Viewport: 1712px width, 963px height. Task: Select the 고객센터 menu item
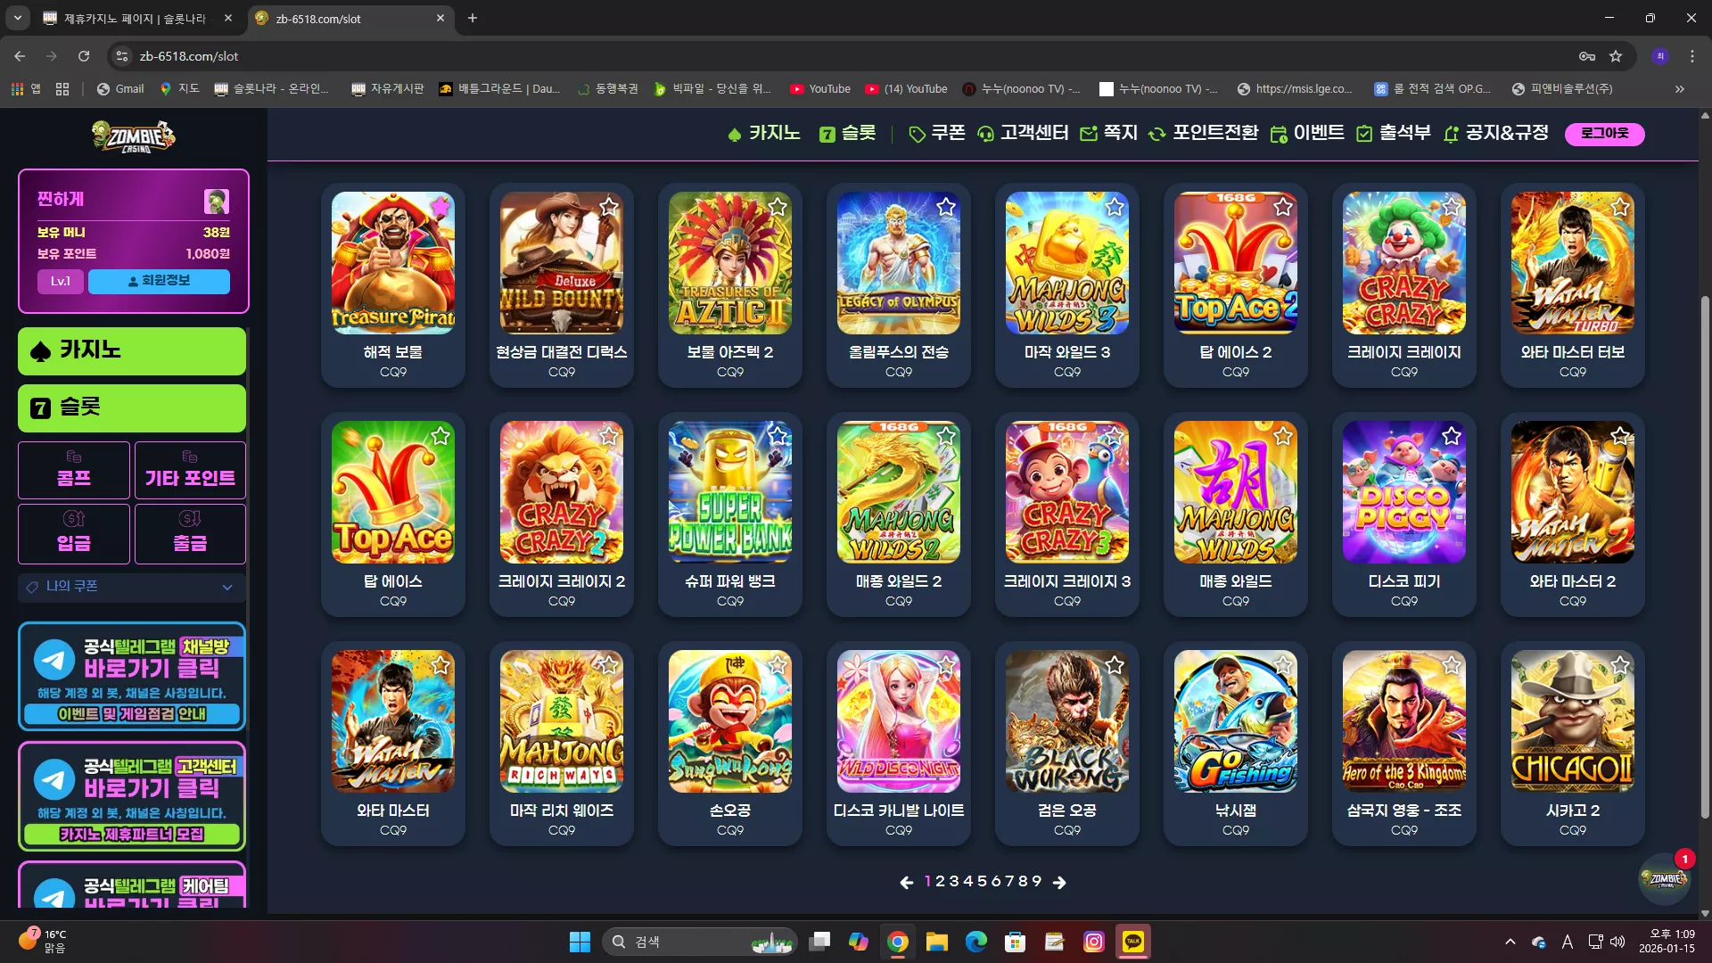(x=1023, y=133)
